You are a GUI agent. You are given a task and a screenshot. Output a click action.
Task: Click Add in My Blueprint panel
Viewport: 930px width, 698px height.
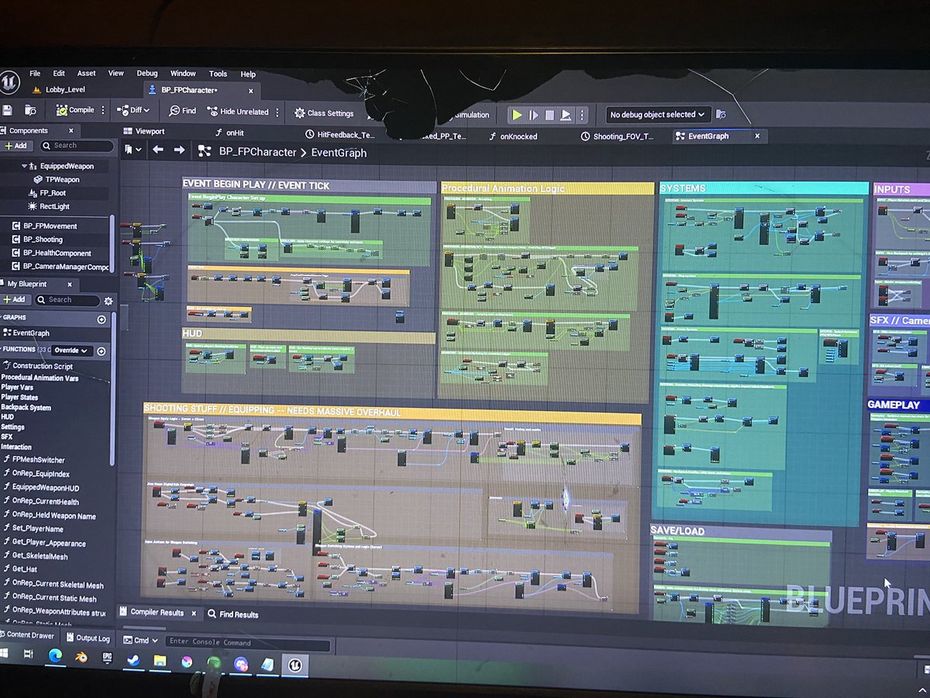15,299
